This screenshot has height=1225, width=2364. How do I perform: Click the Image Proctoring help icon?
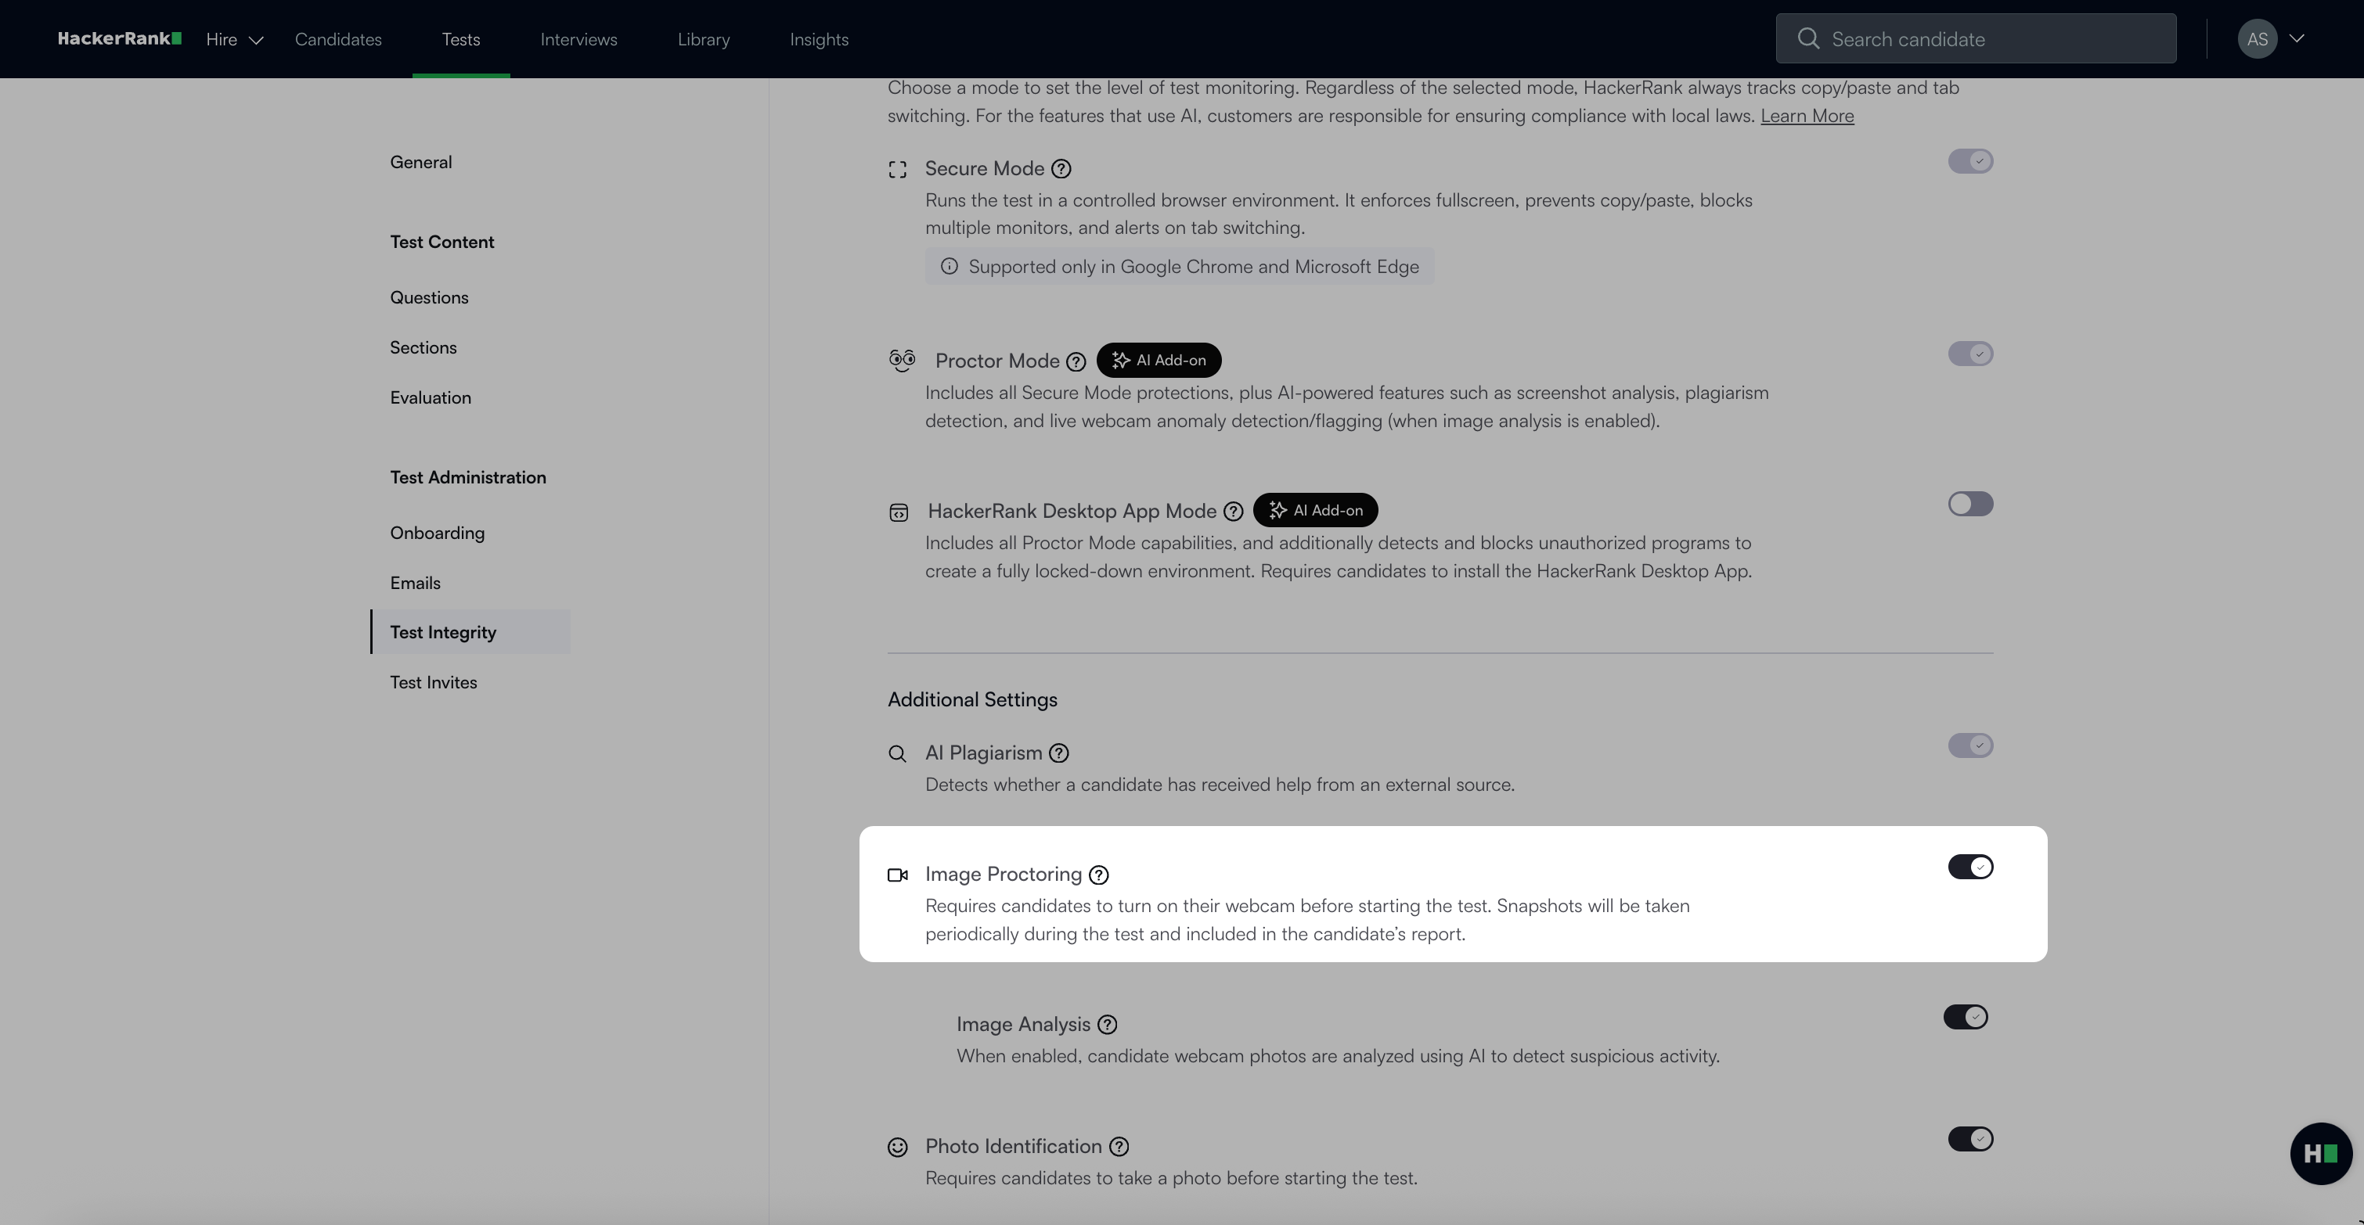coord(1098,875)
